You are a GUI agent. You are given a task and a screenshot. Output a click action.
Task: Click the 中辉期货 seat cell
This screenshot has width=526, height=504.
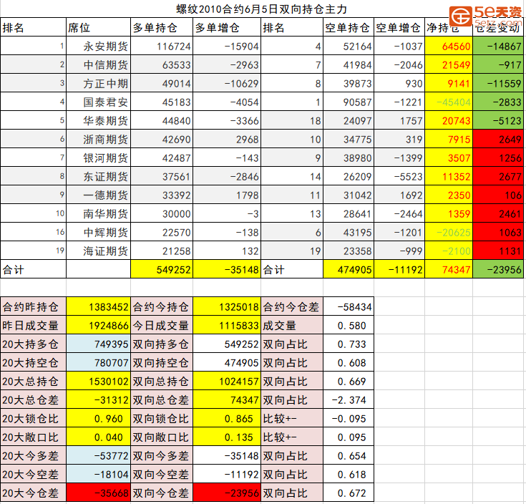[x=98, y=232]
